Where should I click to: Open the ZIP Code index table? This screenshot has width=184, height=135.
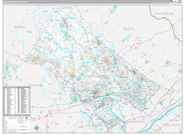(x=16, y=101)
